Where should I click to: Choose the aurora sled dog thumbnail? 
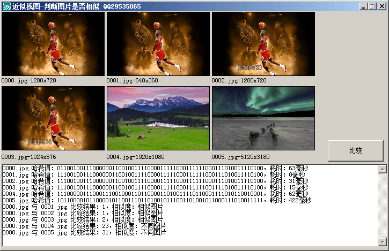coord(263,118)
